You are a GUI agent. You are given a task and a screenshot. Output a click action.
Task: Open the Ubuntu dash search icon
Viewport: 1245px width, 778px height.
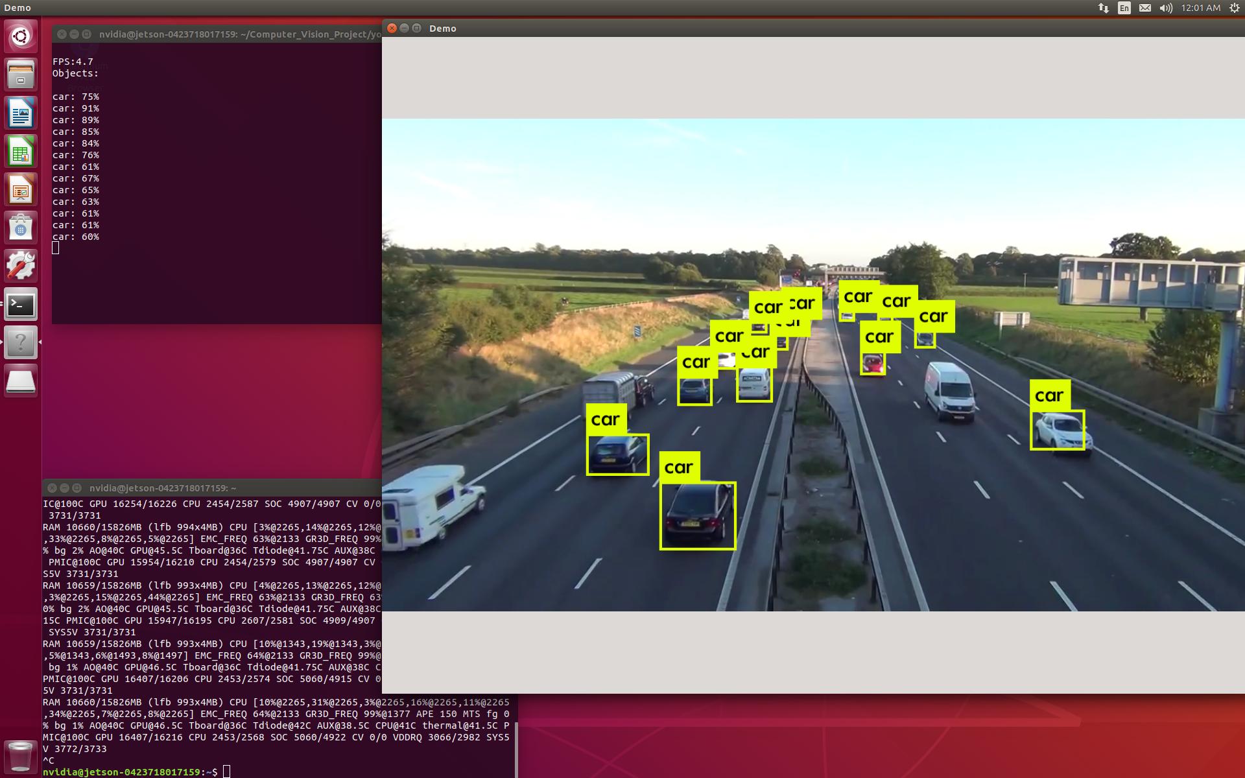pos(21,36)
